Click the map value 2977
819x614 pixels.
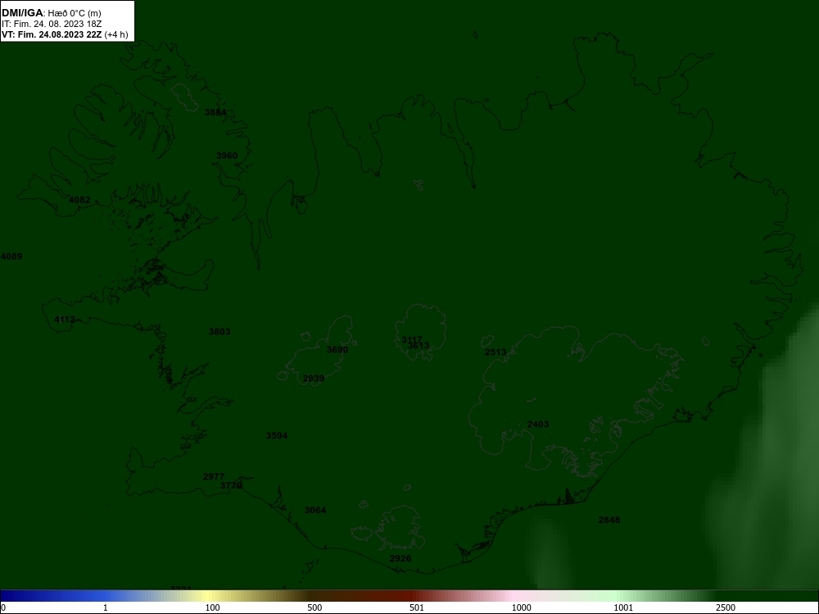tap(214, 476)
